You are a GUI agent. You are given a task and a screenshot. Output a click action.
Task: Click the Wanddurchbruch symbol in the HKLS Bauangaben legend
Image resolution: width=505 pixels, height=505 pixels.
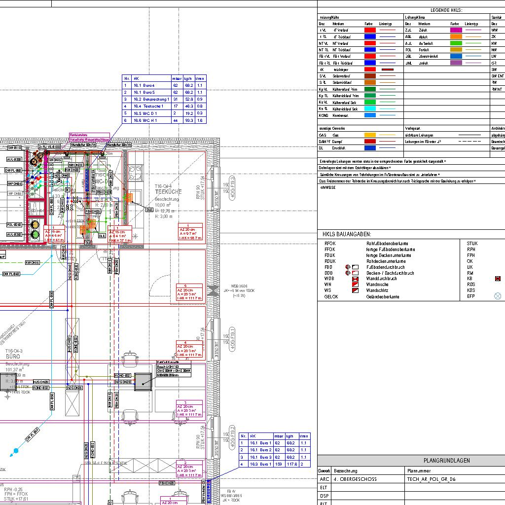coord(355,279)
